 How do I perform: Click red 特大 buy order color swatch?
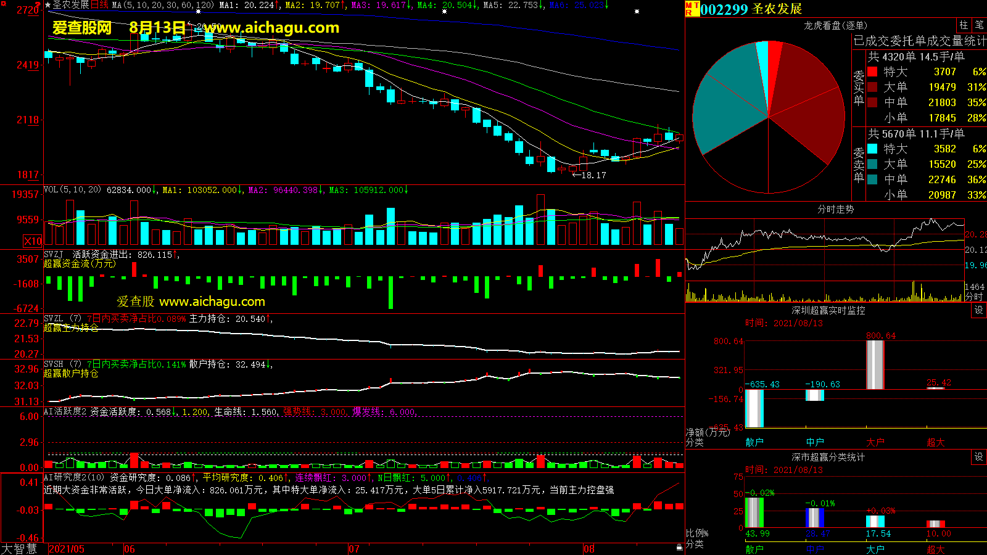(x=872, y=72)
